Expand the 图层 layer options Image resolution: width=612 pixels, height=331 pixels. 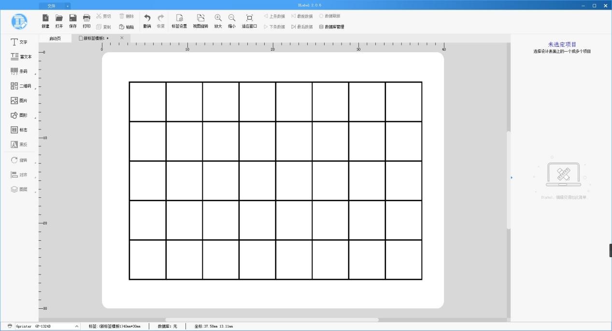coord(35,192)
